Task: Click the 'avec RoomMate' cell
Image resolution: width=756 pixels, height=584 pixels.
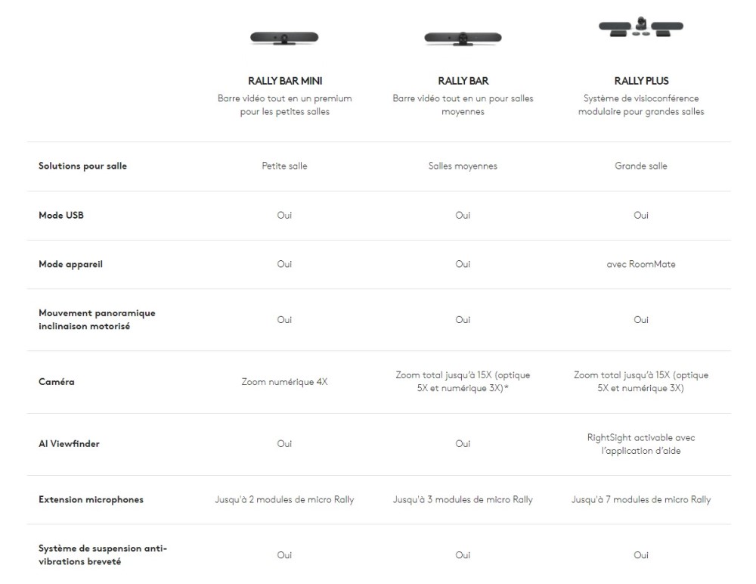Action: pos(641,265)
